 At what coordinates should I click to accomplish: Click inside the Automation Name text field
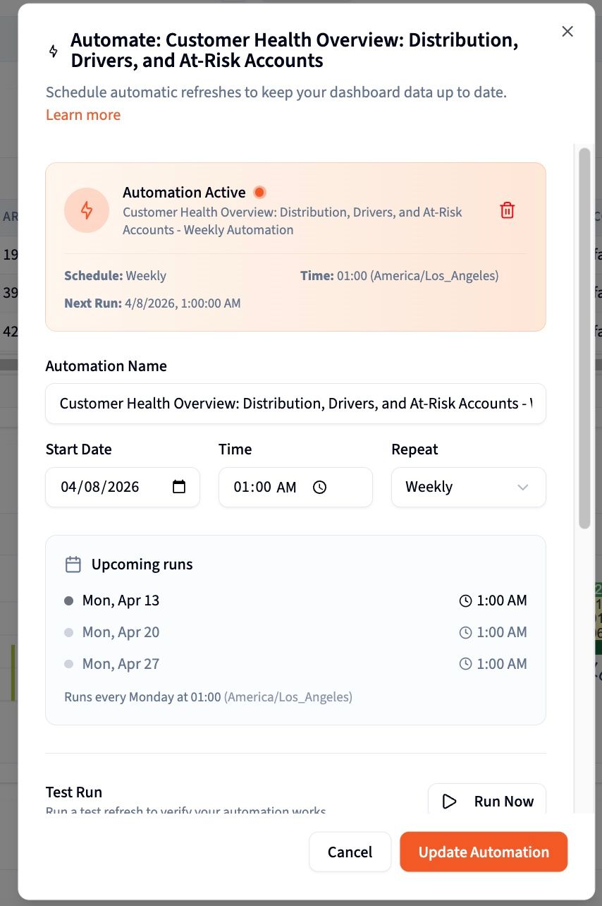(x=295, y=404)
